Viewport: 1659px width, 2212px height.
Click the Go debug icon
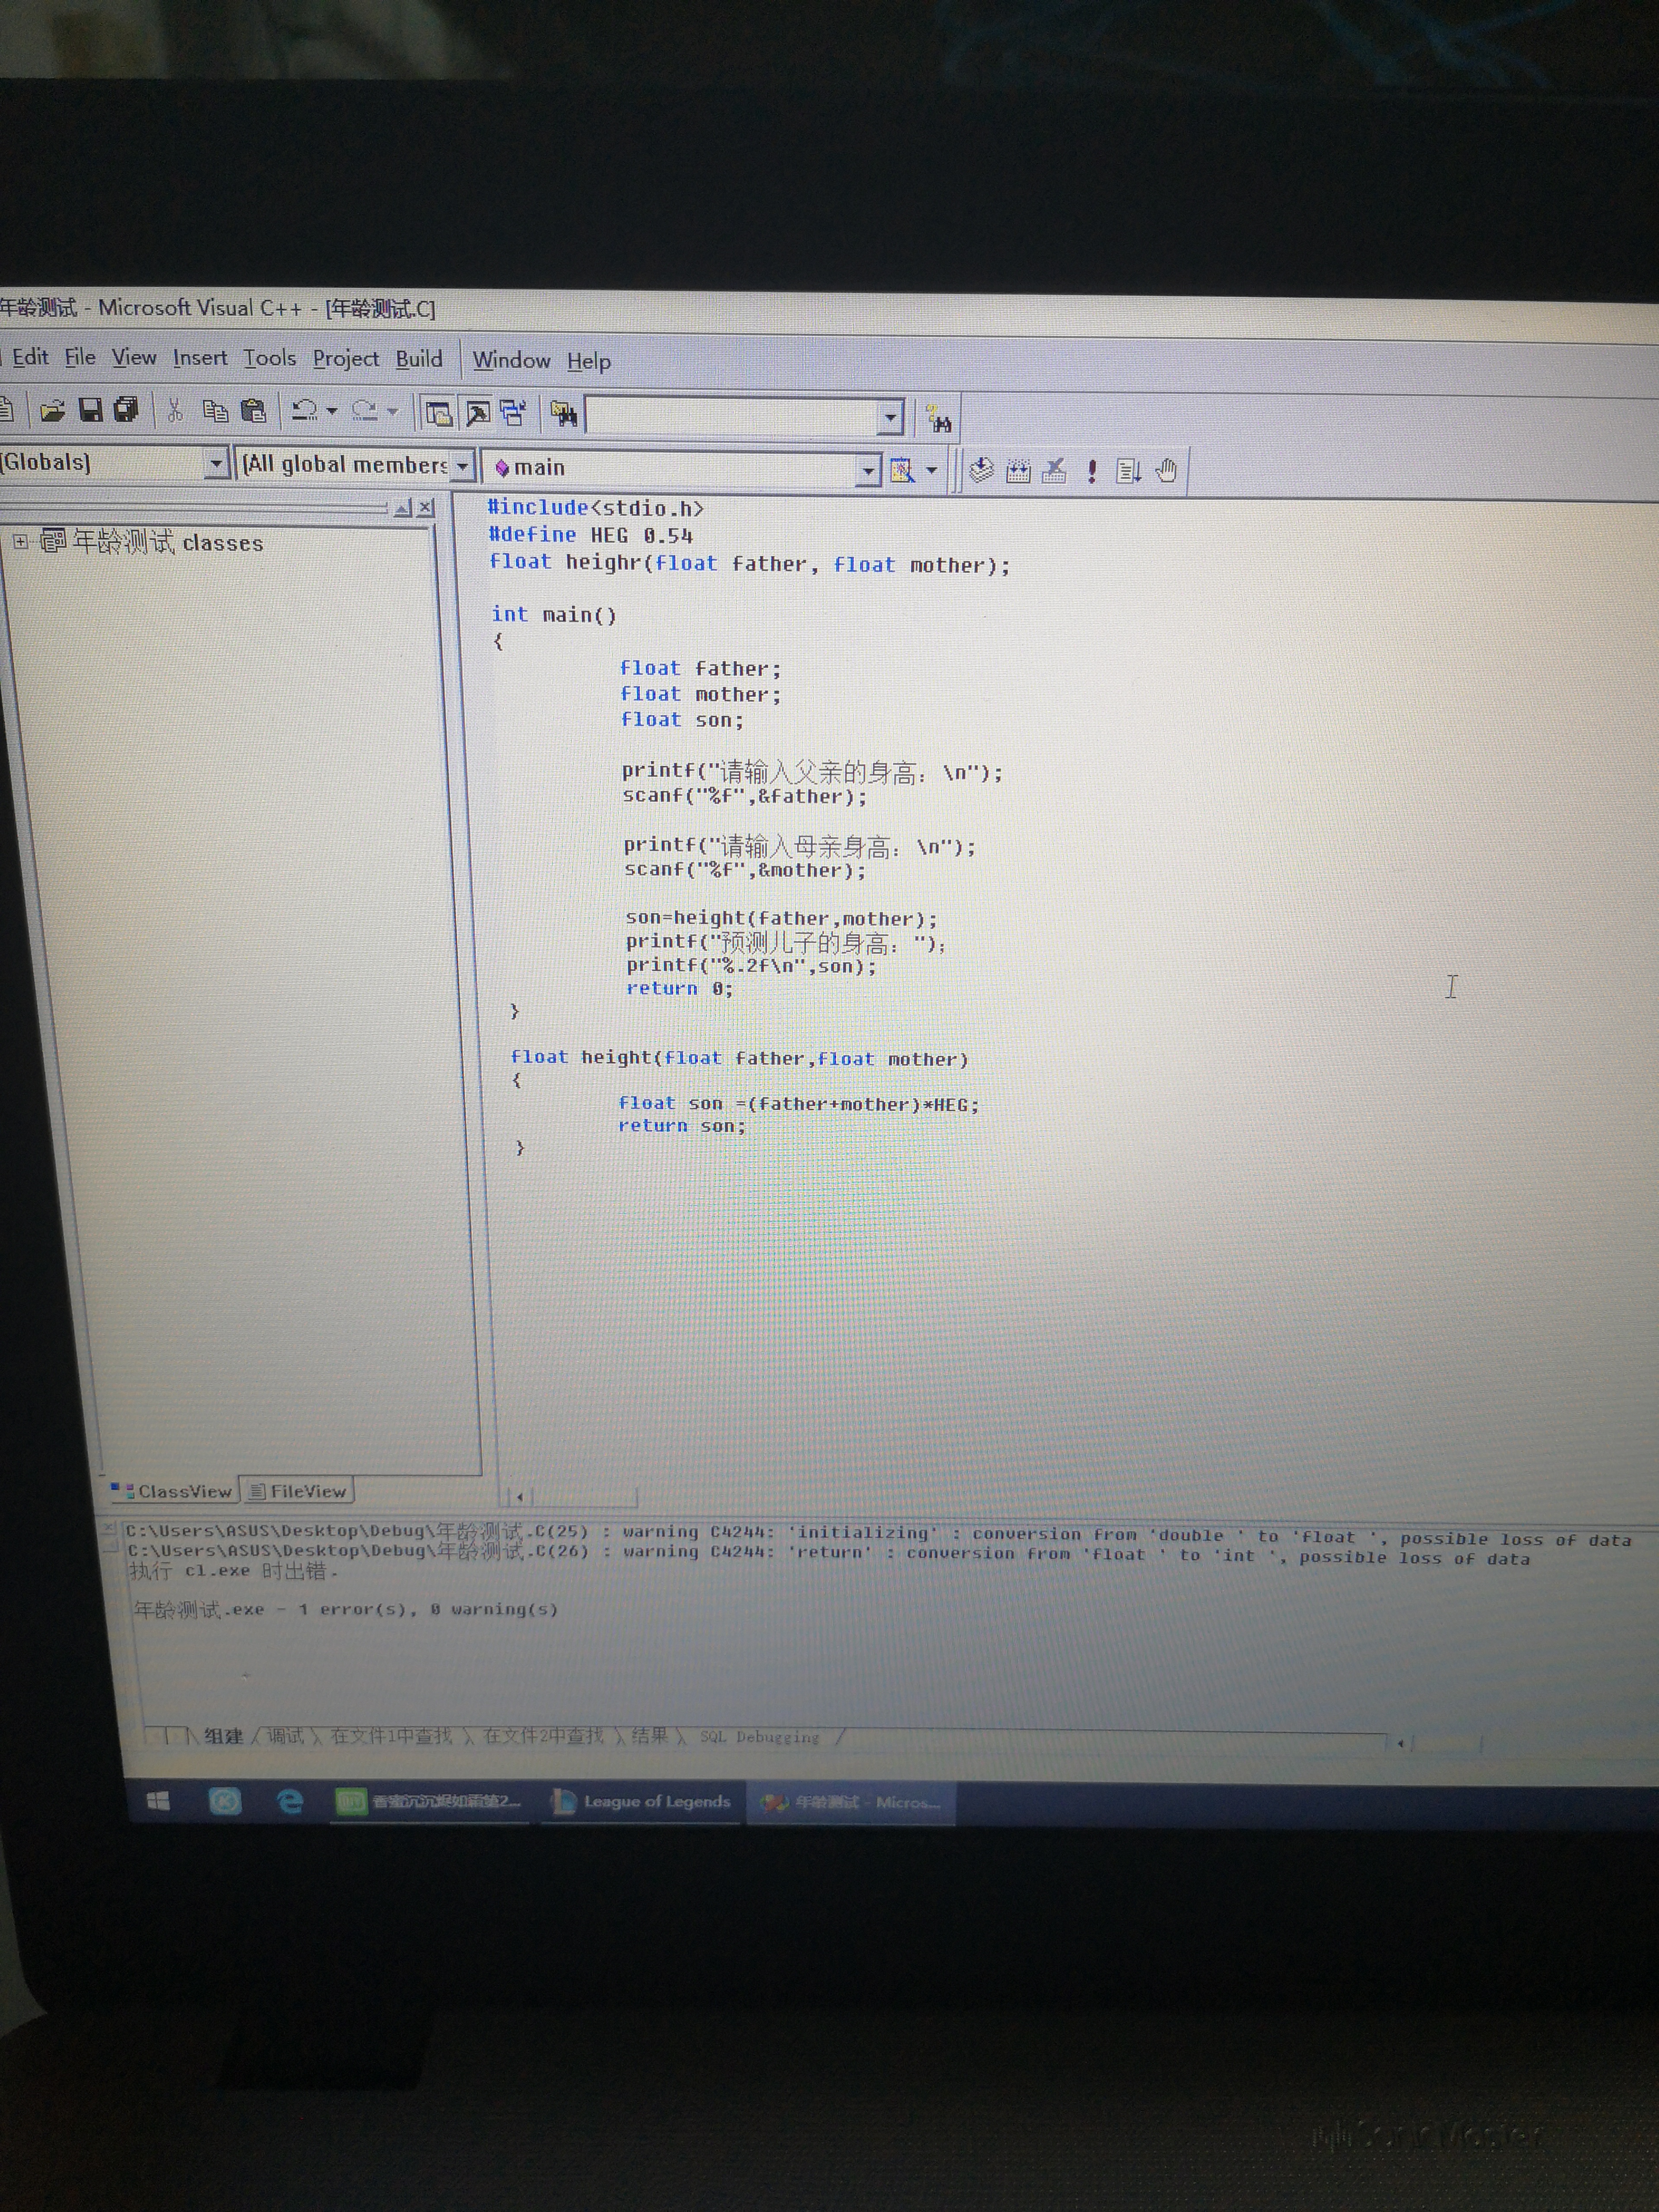click(1128, 471)
